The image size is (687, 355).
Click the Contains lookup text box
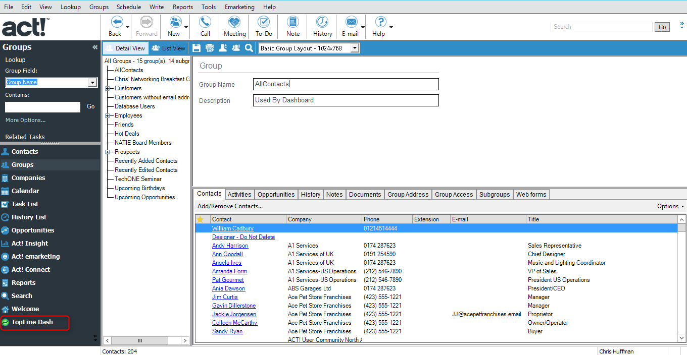click(x=42, y=107)
